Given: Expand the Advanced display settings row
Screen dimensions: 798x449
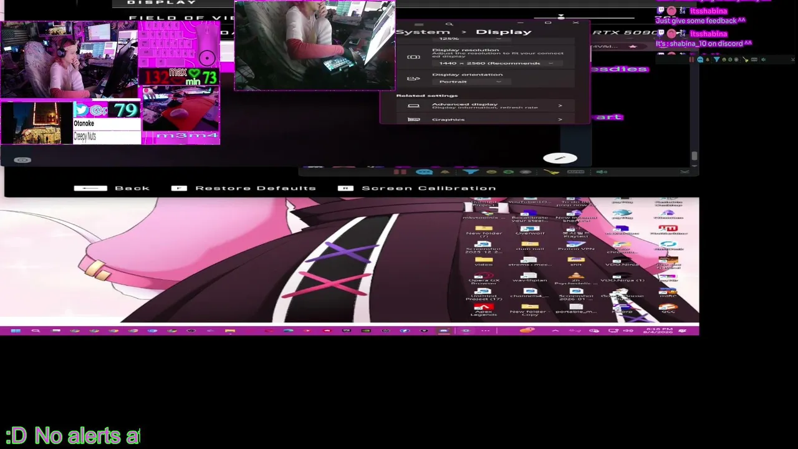Looking at the screenshot, I should click(485, 106).
